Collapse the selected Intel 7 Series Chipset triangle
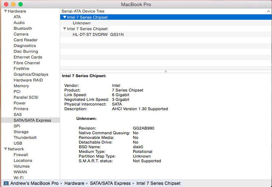The height and width of the screenshot is (187, 272). 65,17
